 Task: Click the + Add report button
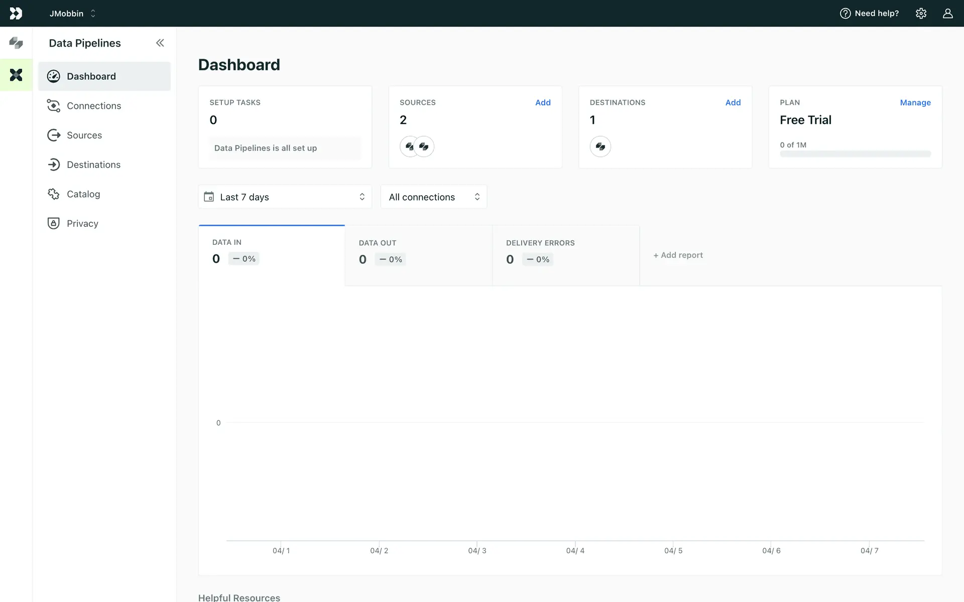(678, 255)
